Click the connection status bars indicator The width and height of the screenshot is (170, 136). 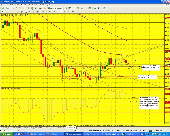[151, 131]
